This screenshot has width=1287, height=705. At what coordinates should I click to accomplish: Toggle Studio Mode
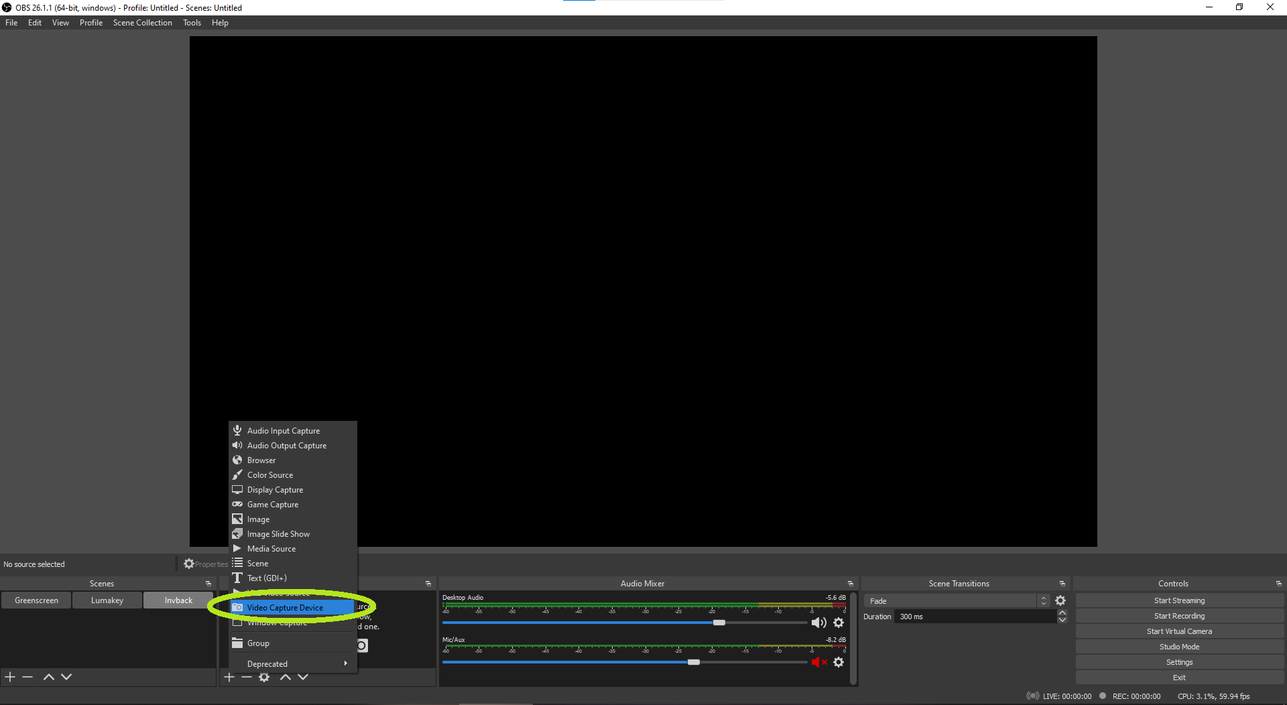[x=1179, y=647]
